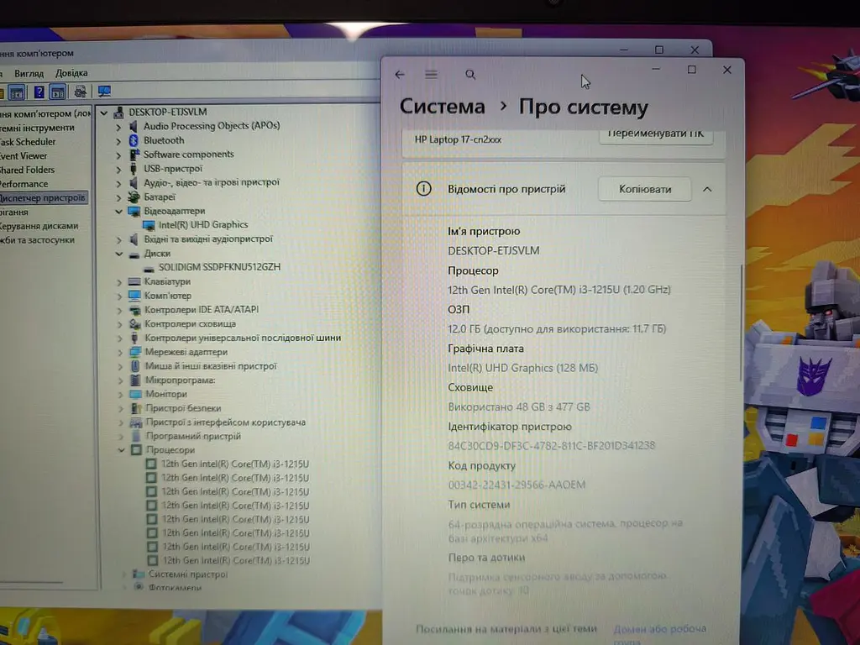Click the Відеоадаптери display adapter icon
The image size is (860, 645).
[x=134, y=211]
